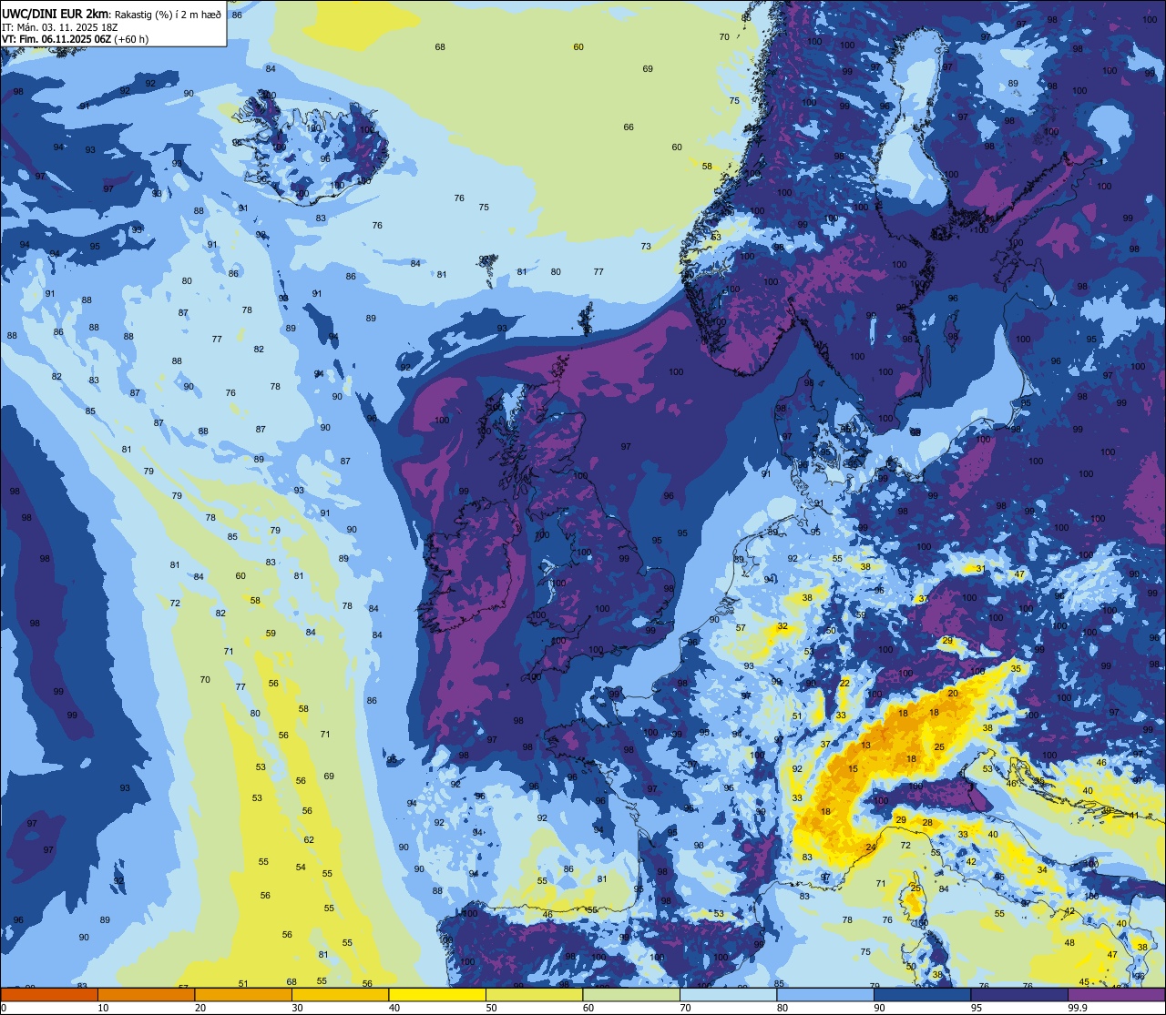
Task: Click the 90–95 medium blue legend swatch
Action: tap(922, 994)
